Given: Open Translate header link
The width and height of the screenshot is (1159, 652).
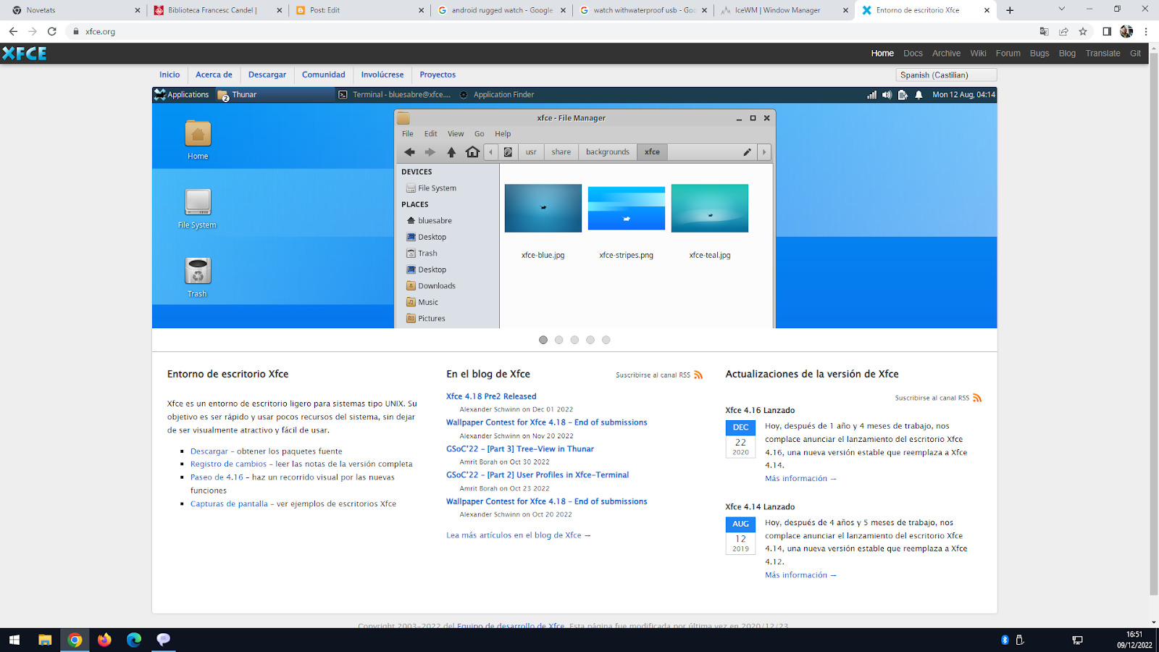Looking at the screenshot, I should click(1102, 54).
